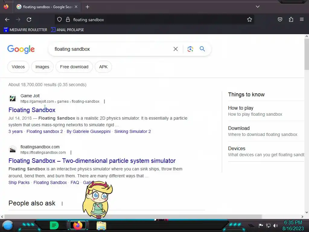Open the Extensions puzzle icon
The width and height of the screenshot is (309, 232).
291,19
